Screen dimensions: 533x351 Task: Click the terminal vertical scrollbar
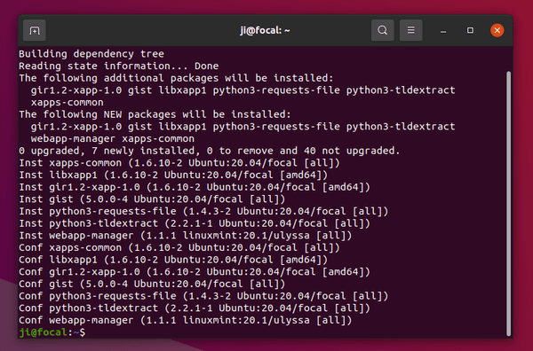(508, 204)
